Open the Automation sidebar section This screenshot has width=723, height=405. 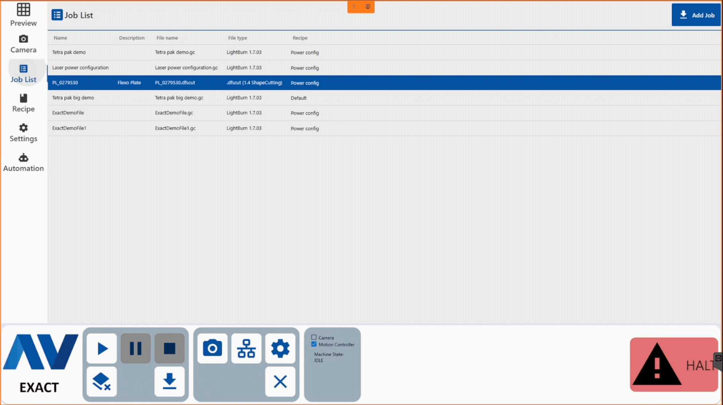pyautogui.click(x=23, y=162)
